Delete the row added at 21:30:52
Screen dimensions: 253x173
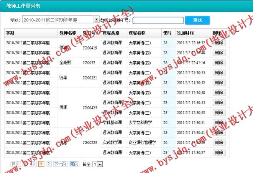219,83
